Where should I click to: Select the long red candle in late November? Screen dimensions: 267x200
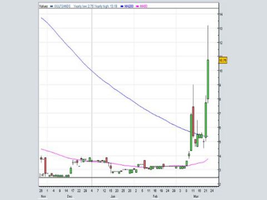point(46,166)
